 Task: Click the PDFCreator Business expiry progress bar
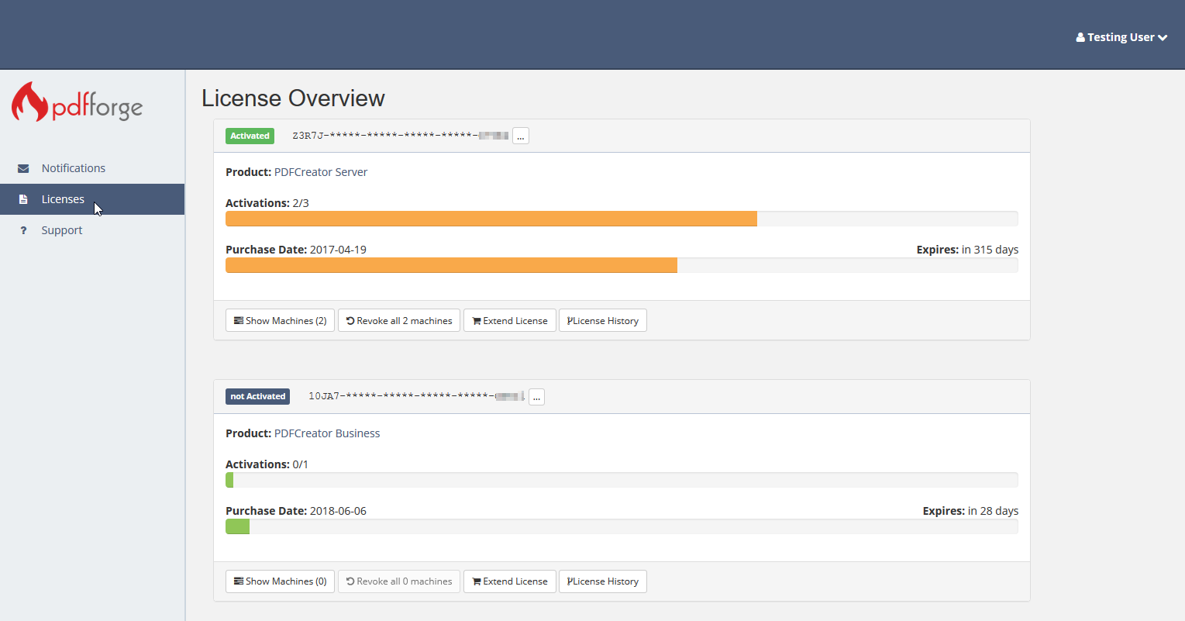click(x=622, y=526)
